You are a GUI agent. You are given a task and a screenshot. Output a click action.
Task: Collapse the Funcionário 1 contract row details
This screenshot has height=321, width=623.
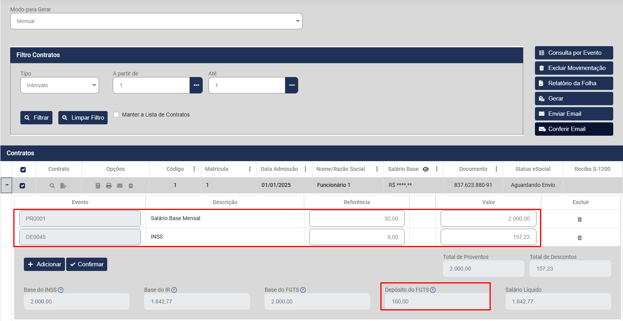coord(7,185)
